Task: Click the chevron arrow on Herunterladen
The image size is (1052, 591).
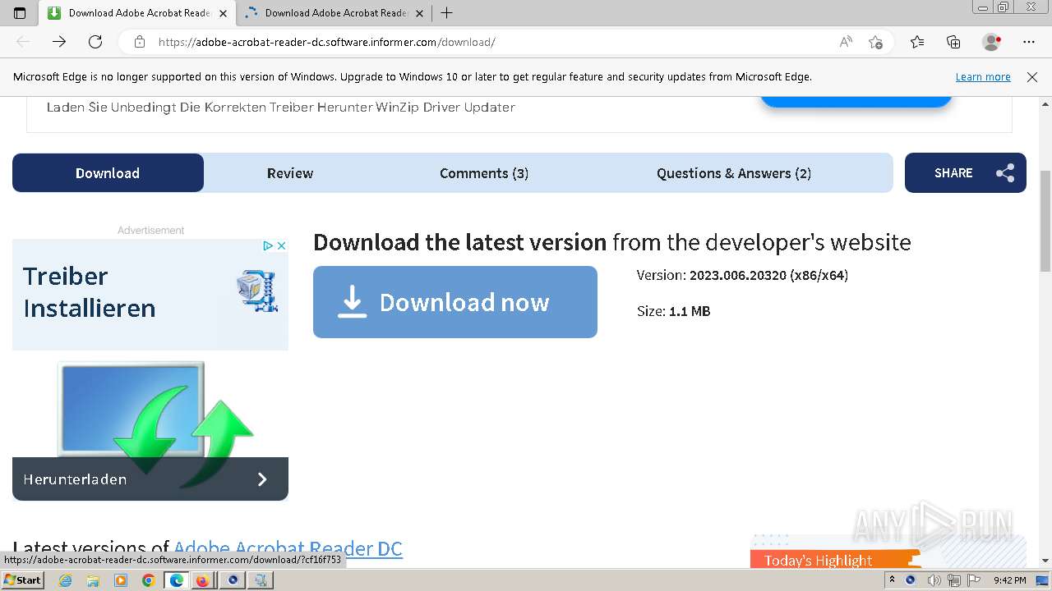Action: [x=262, y=479]
